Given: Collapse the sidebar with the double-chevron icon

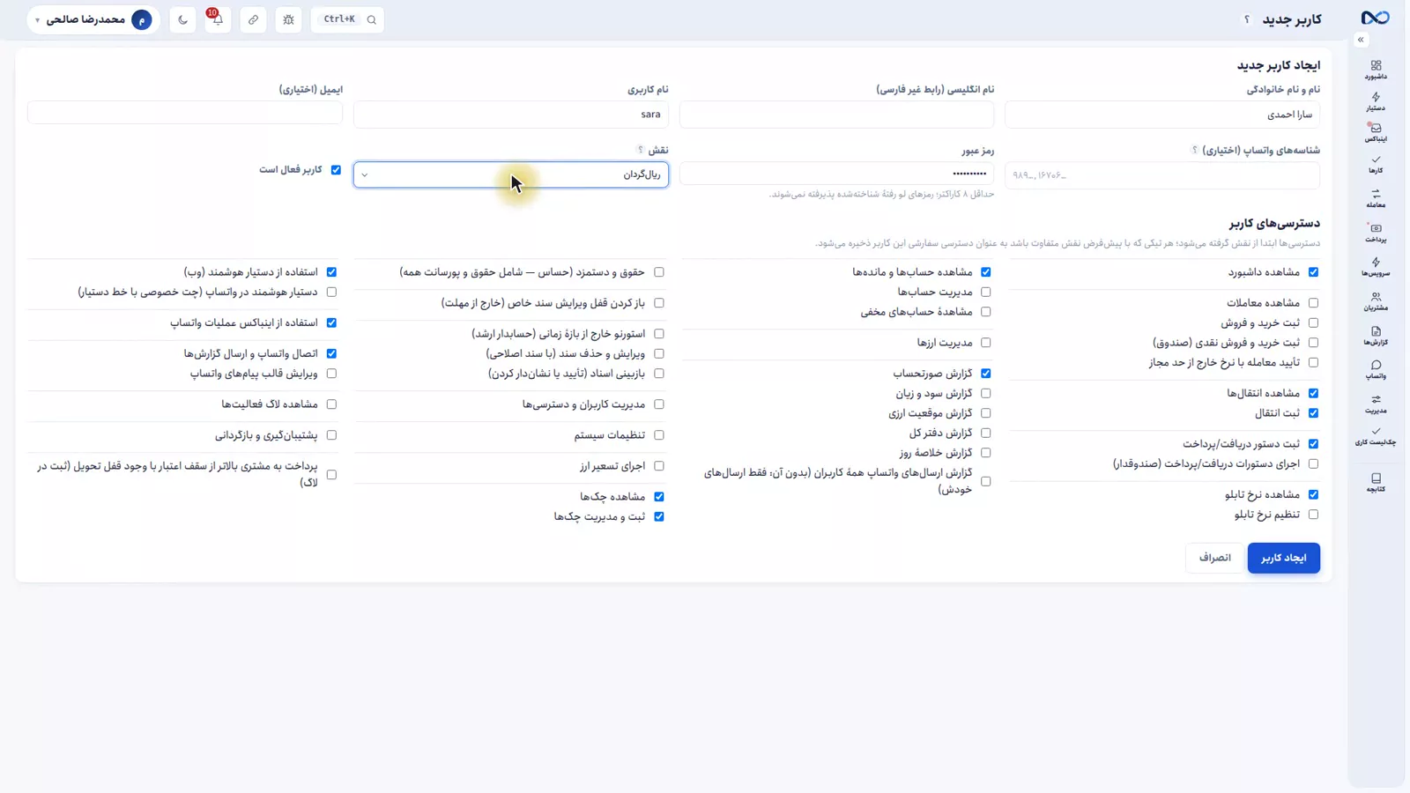Looking at the screenshot, I should [x=1361, y=40].
